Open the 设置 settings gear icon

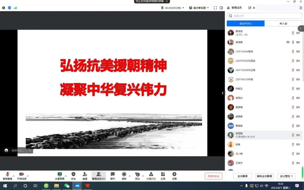click(174, 175)
